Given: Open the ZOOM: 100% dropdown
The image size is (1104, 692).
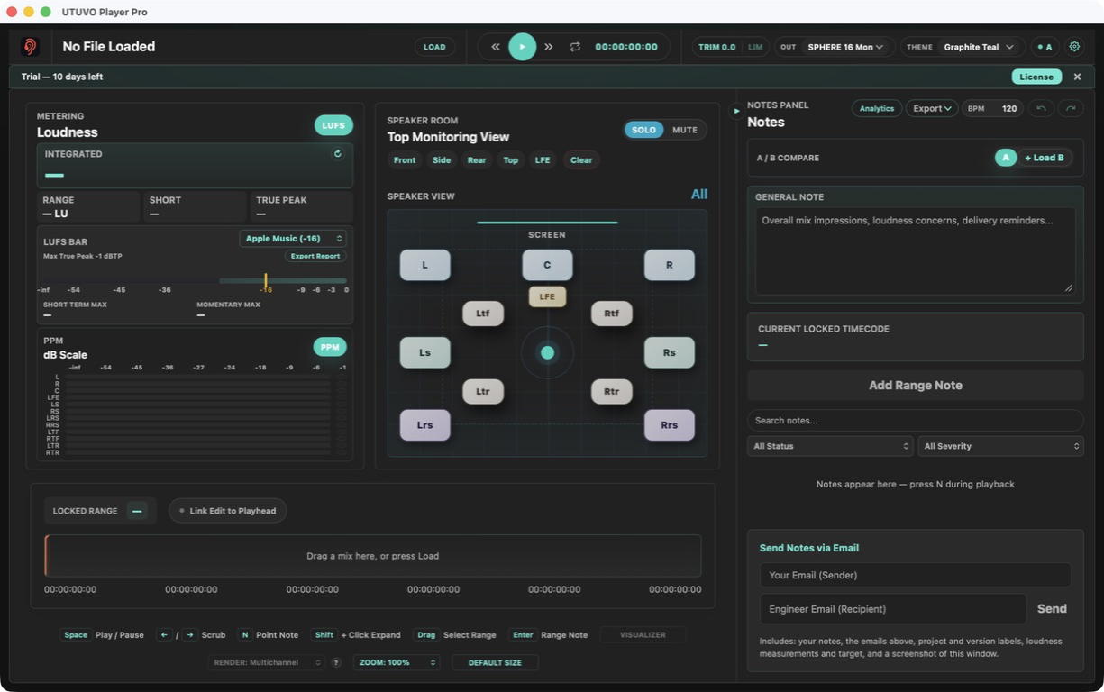Looking at the screenshot, I should pos(397,662).
